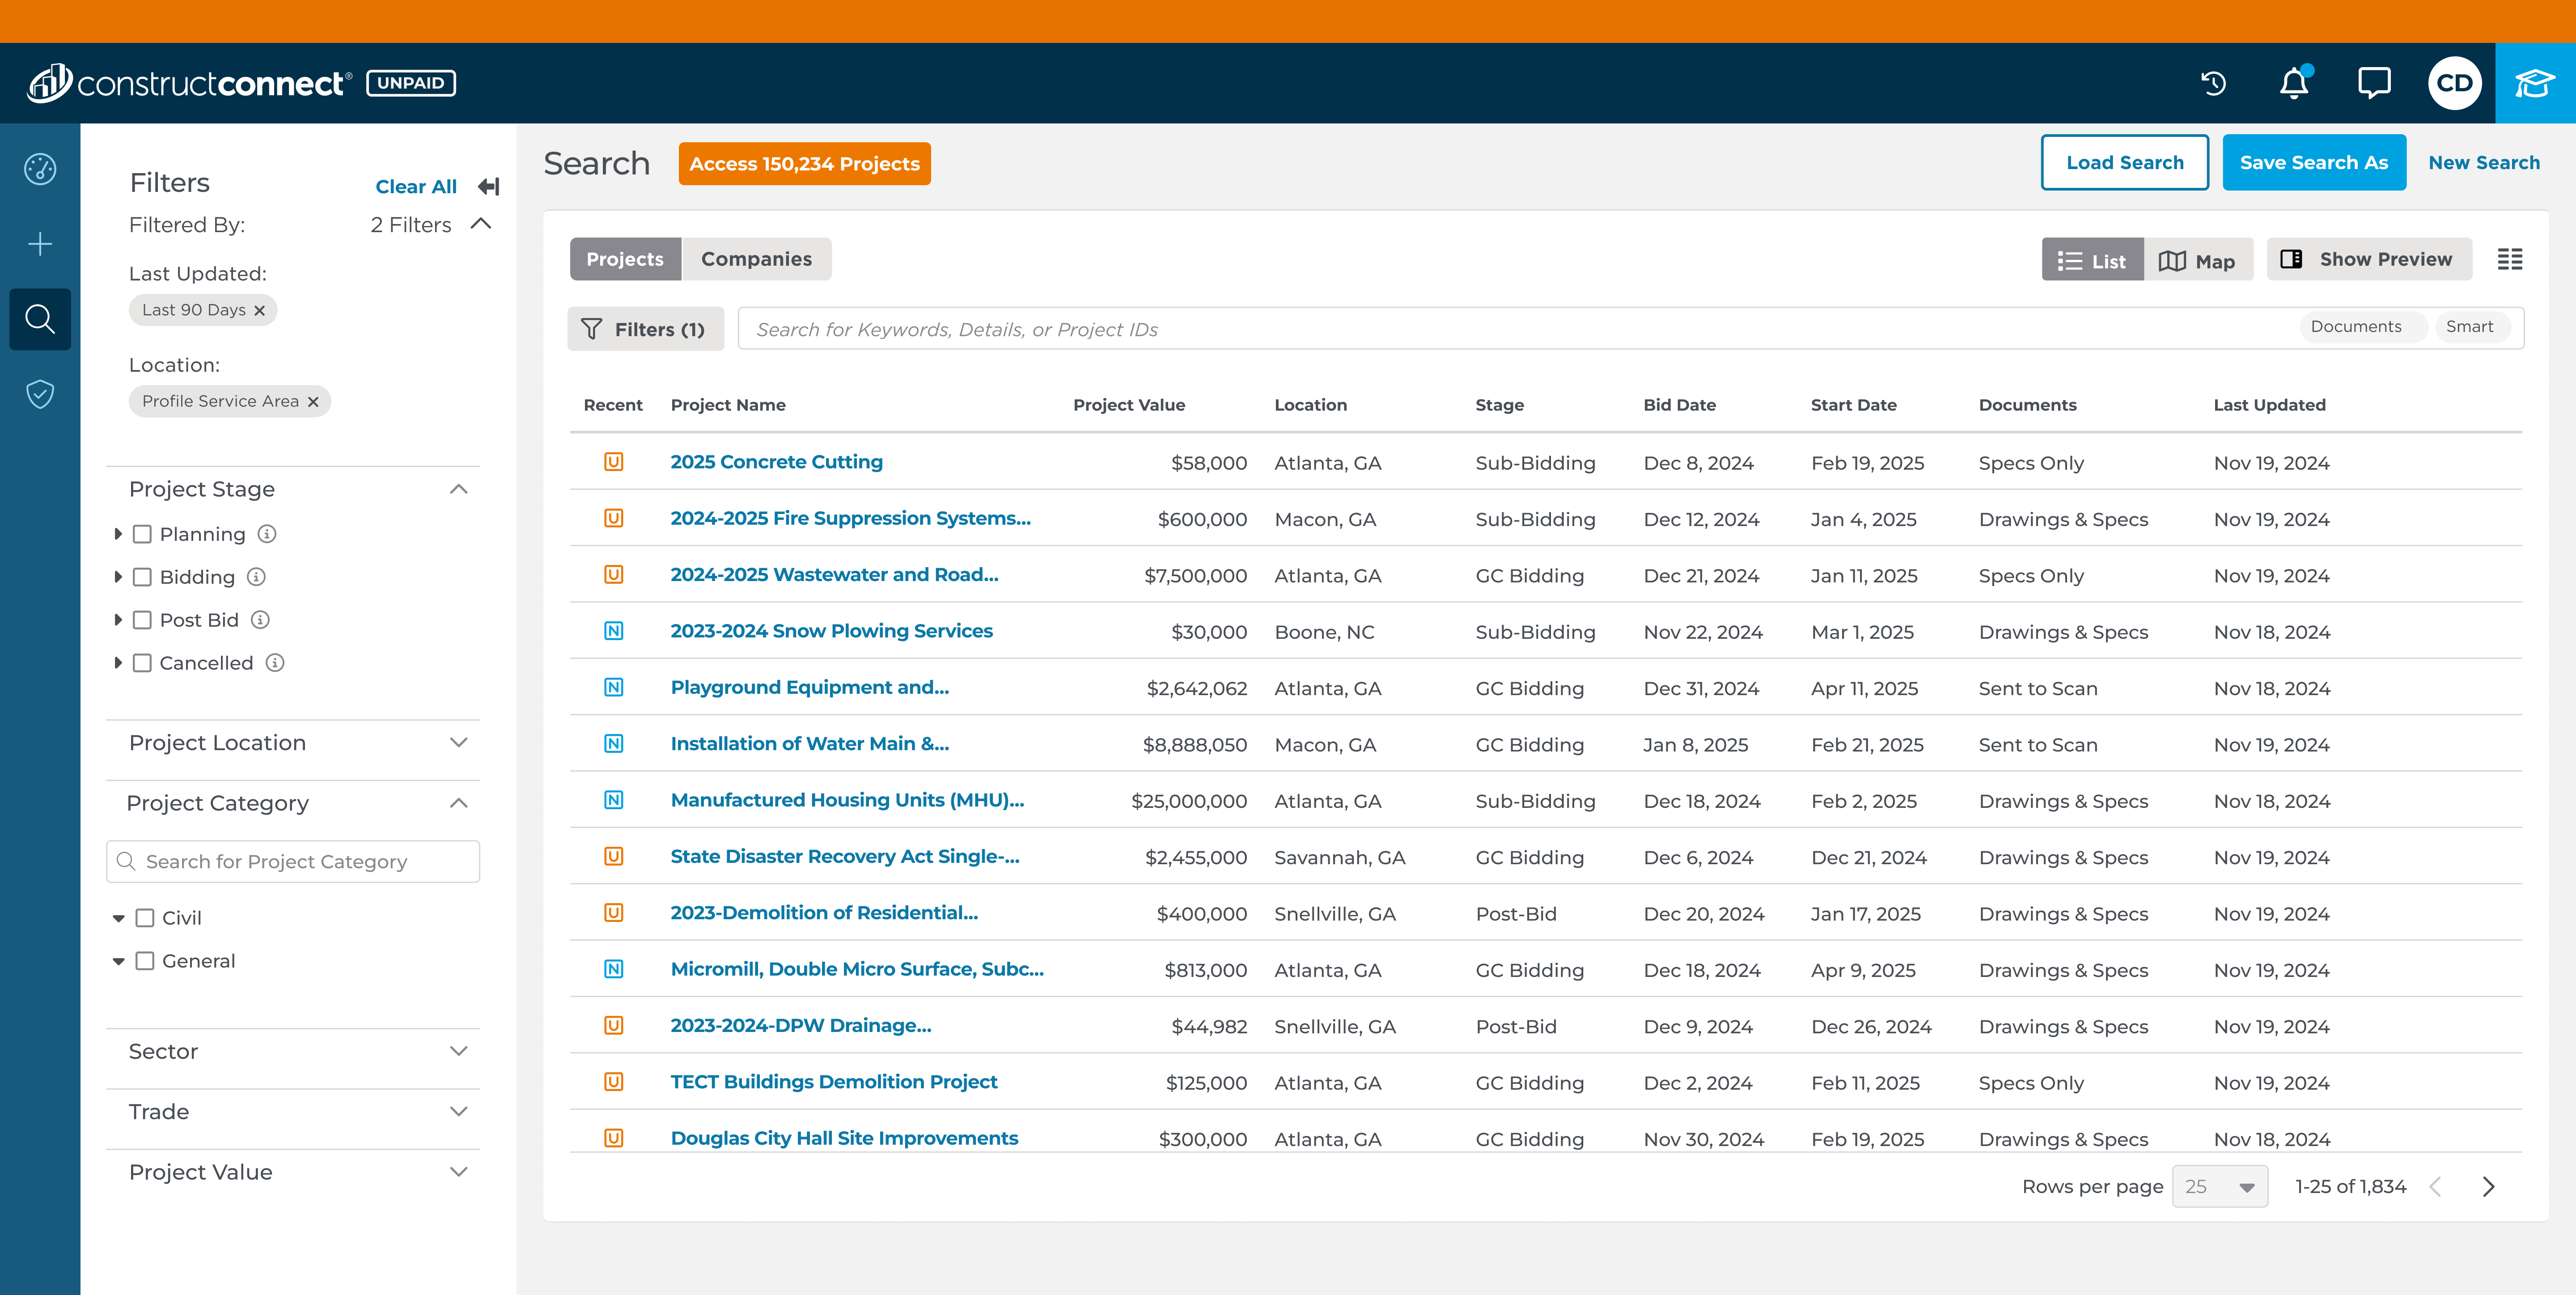
Task: Open the column layout settings icon
Action: (2509, 259)
